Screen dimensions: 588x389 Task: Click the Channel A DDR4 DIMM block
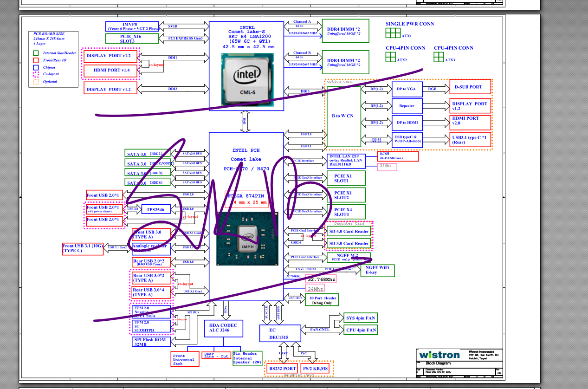click(345, 31)
